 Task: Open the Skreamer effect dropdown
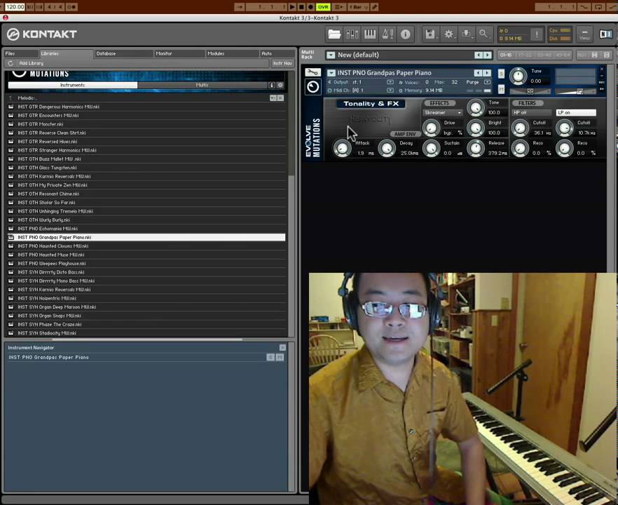[443, 113]
